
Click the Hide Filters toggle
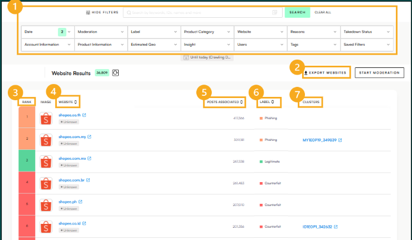tap(102, 12)
